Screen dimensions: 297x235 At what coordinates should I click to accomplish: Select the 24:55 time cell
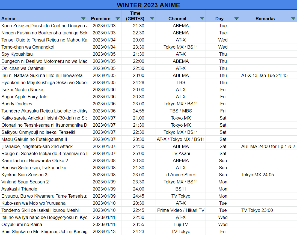point(138,111)
